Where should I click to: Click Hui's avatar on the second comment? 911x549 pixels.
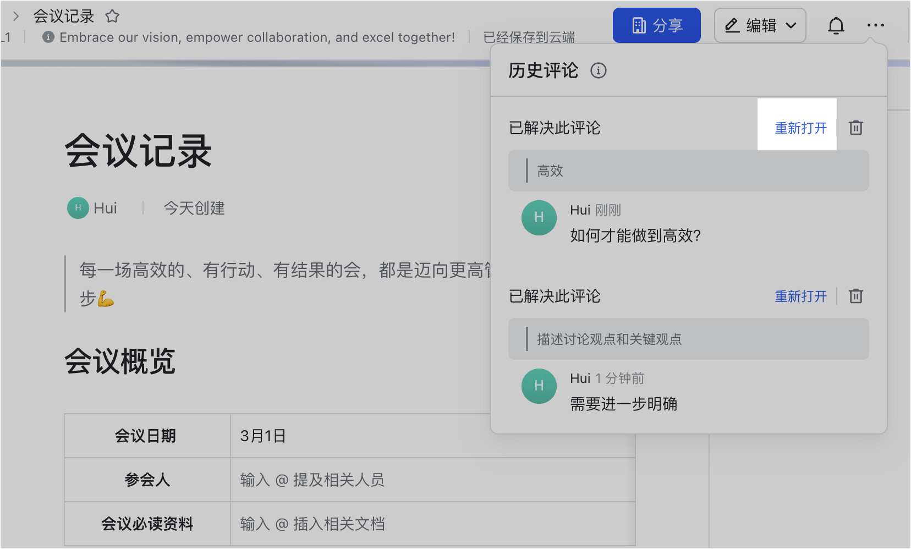539,386
